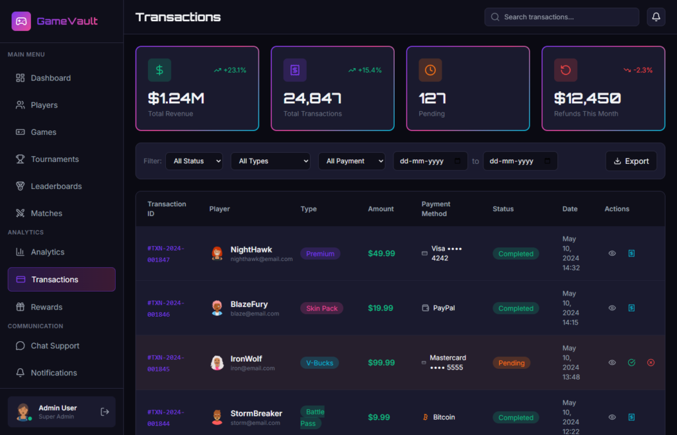This screenshot has height=435, width=677.
Task: Open the Tournaments menu item
Action: (x=61, y=159)
